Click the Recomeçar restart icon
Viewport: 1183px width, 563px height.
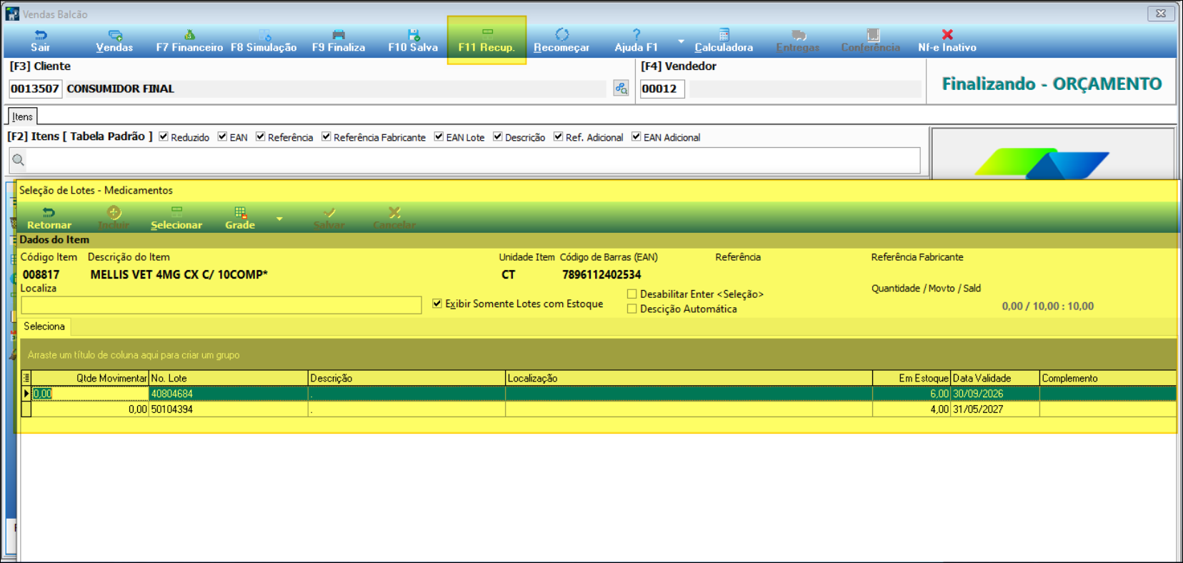click(561, 35)
